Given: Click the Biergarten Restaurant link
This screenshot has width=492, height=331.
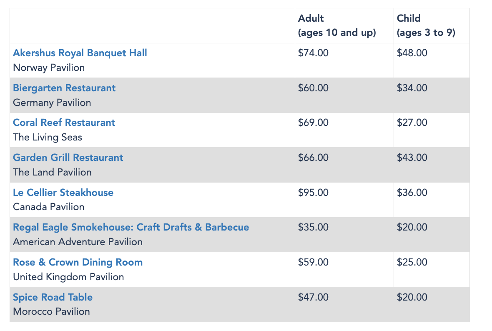Looking at the screenshot, I should [x=64, y=88].
